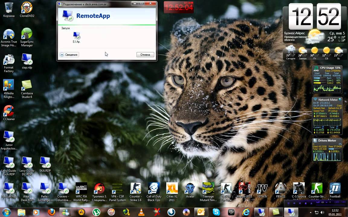
Task: Launch Counter-Strike 1.6 desktop shortcut
Action: click(136, 192)
